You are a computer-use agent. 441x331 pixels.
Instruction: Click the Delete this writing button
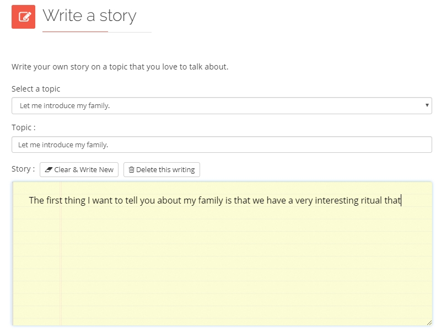point(162,169)
